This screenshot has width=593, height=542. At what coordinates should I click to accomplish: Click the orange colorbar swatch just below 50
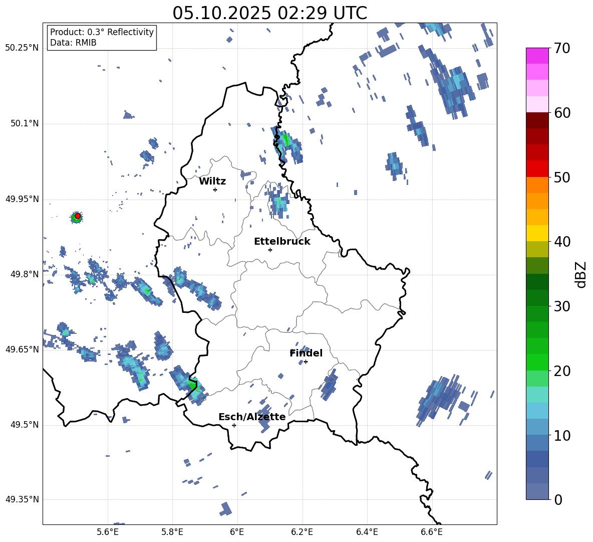point(537,185)
